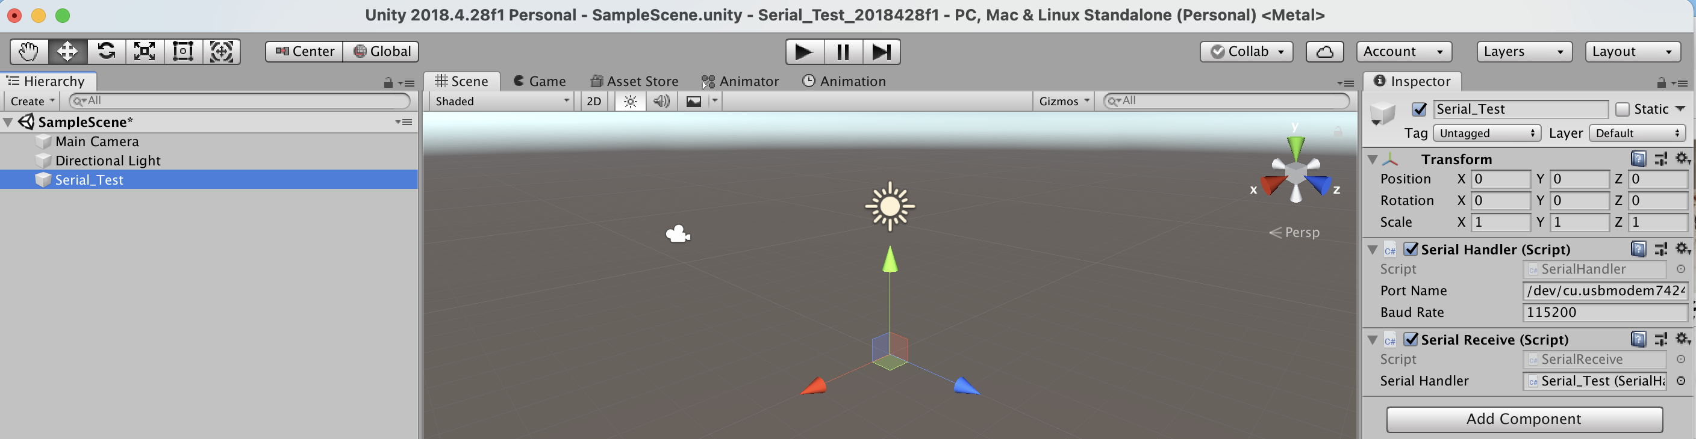Select Directional Light in Hierarchy

108,161
